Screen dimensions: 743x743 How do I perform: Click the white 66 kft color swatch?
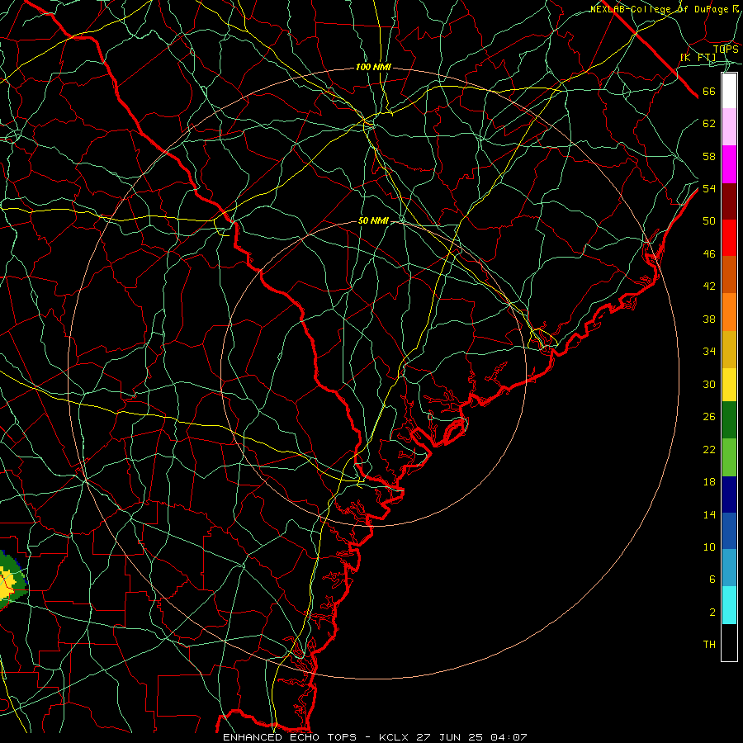[729, 91]
